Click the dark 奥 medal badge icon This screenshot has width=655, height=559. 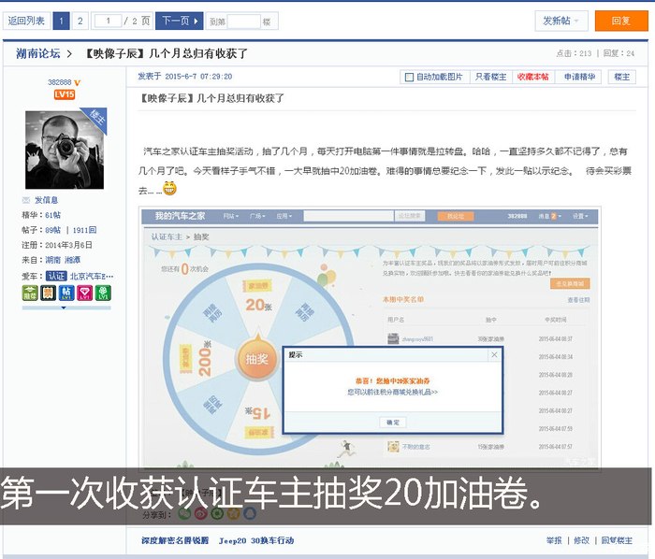[47, 293]
